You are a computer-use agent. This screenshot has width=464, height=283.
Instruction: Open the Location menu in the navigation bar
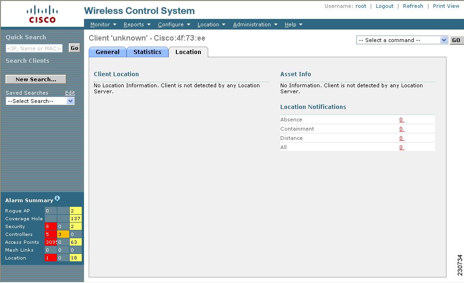click(211, 24)
